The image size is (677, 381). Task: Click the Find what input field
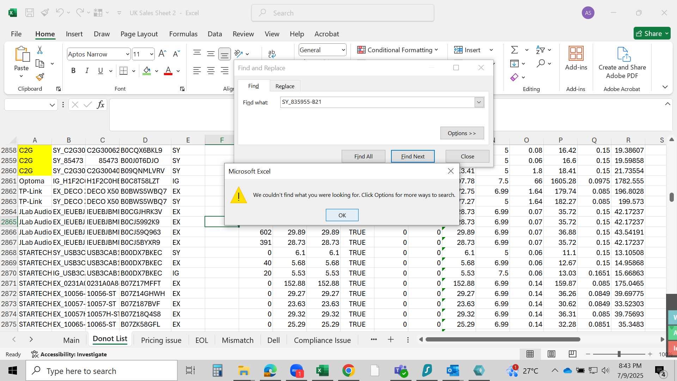tap(377, 102)
